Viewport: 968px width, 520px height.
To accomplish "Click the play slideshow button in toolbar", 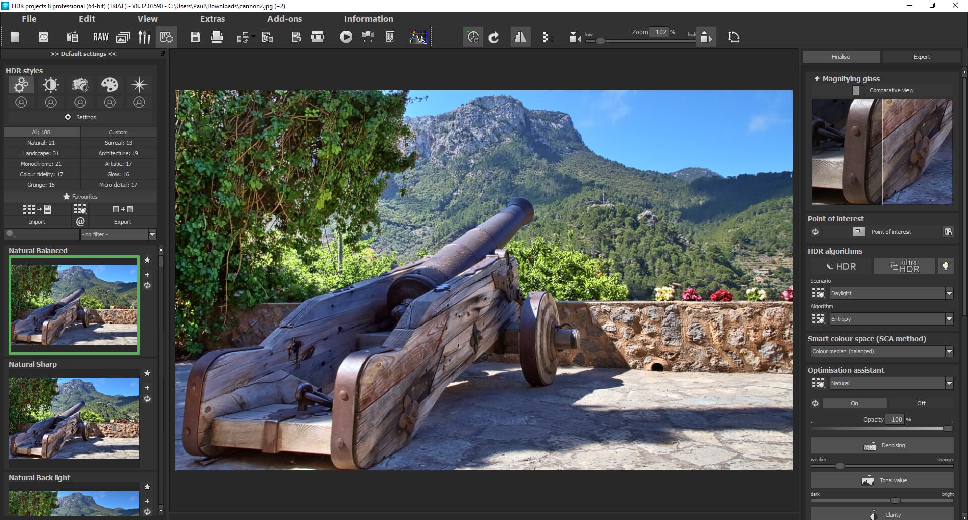I will point(346,37).
